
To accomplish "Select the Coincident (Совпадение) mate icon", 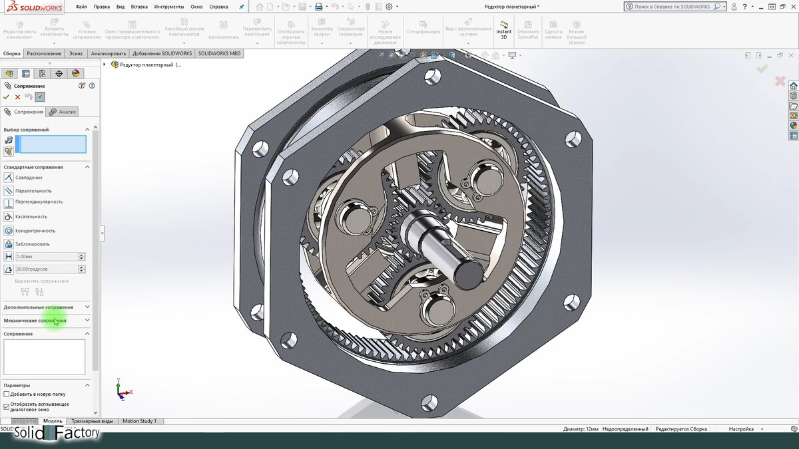I will (x=9, y=178).
